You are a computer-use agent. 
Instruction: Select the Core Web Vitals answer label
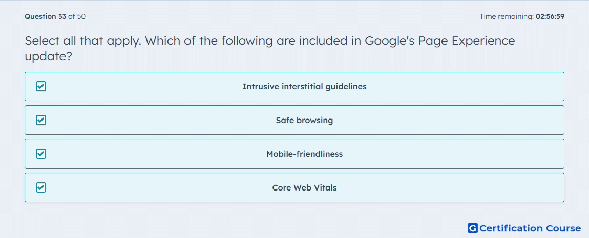click(x=304, y=187)
